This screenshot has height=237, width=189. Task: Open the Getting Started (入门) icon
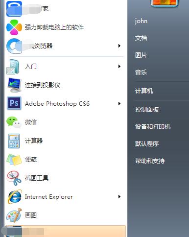13,67
